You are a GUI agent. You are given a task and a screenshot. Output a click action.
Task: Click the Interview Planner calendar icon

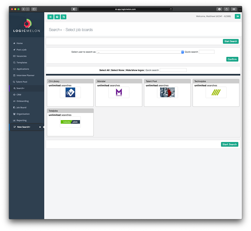[x=14, y=75]
